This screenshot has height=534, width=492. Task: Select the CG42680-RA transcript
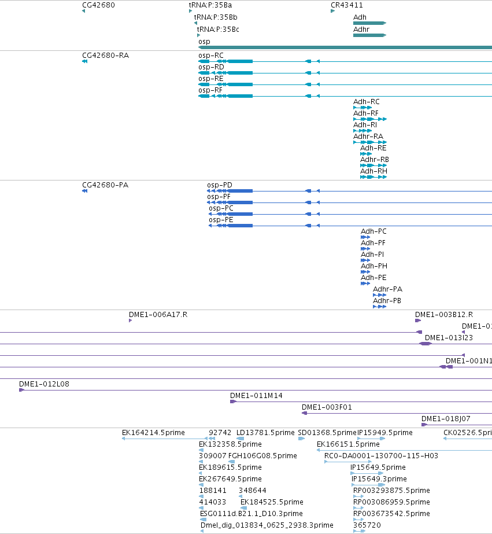click(85, 61)
